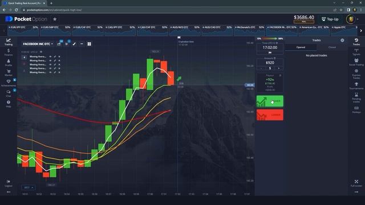Collapse the right sidebar with bottom arrow

tap(356, 192)
